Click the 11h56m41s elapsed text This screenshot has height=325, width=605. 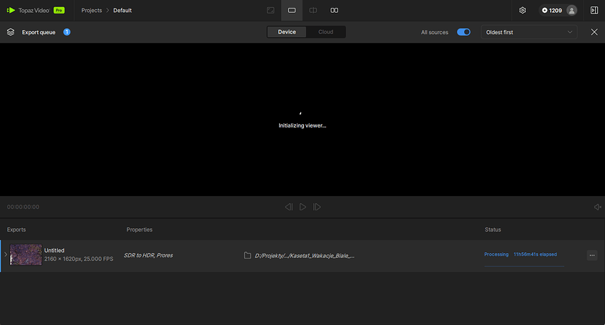[x=535, y=254]
